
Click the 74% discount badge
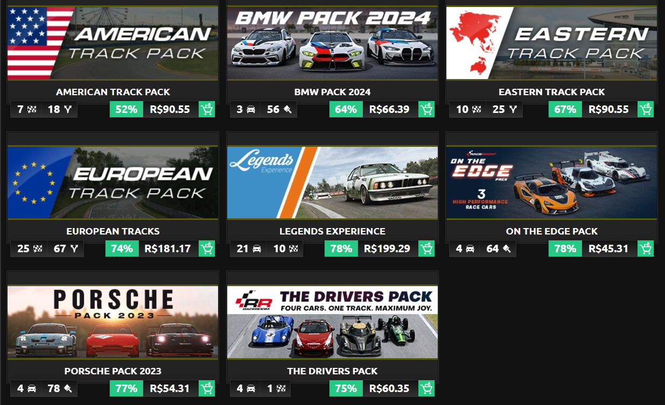click(122, 248)
